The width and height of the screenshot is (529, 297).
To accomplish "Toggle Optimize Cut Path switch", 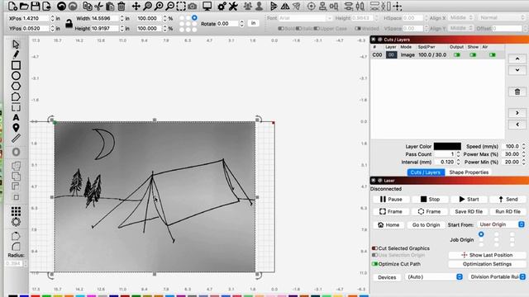I will pos(374,264).
